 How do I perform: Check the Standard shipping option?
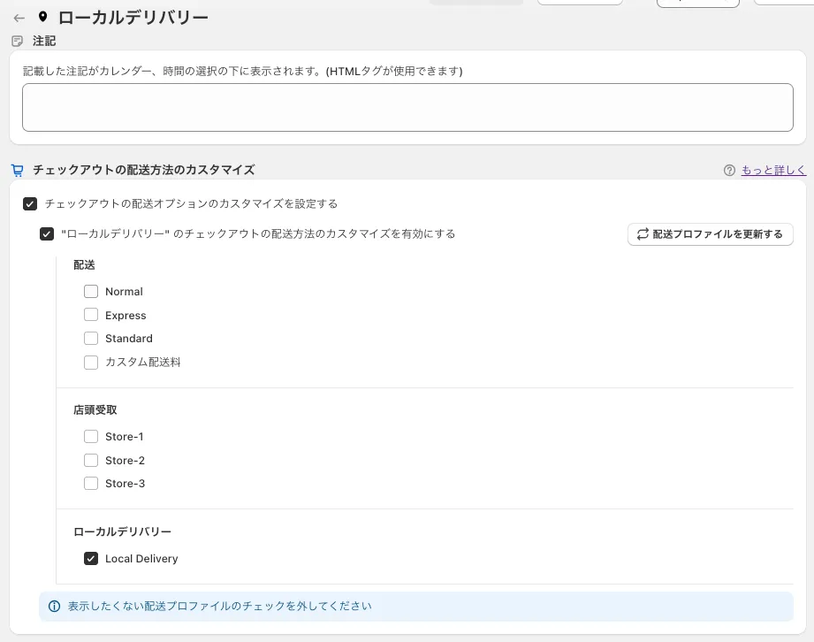click(x=91, y=339)
